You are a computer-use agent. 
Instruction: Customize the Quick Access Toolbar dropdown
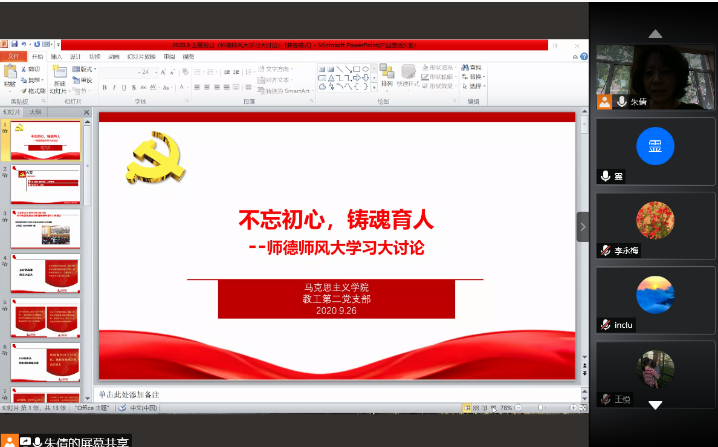click(x=58, y=45)
